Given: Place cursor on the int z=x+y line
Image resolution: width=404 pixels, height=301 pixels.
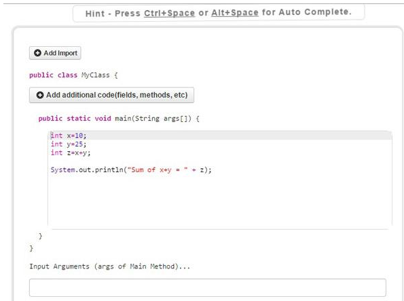Looking at the screenshot, I should 71,153.
